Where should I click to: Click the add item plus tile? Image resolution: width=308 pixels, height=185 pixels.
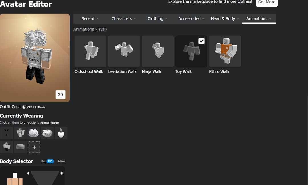tap(34, 147)
